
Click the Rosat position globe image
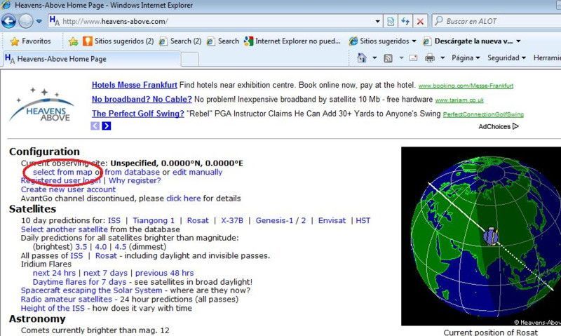[x=481, y=236]
